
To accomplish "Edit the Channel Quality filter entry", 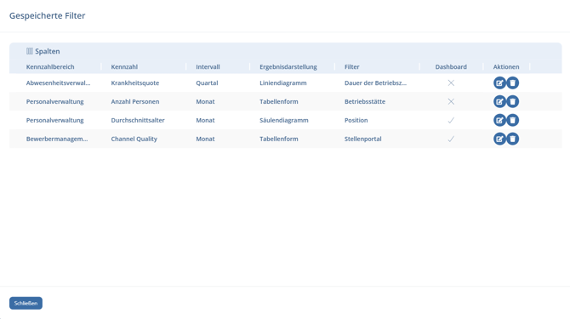I will click(499, 139).
